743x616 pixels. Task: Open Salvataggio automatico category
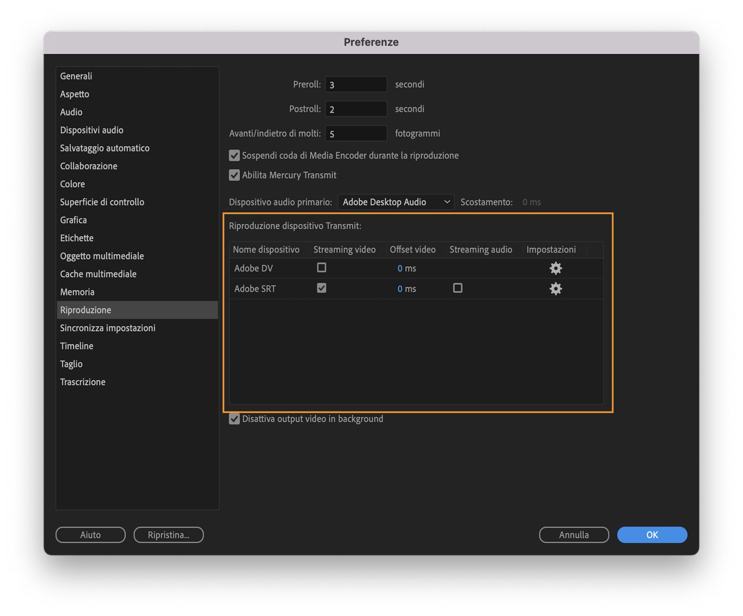point(137,148)
